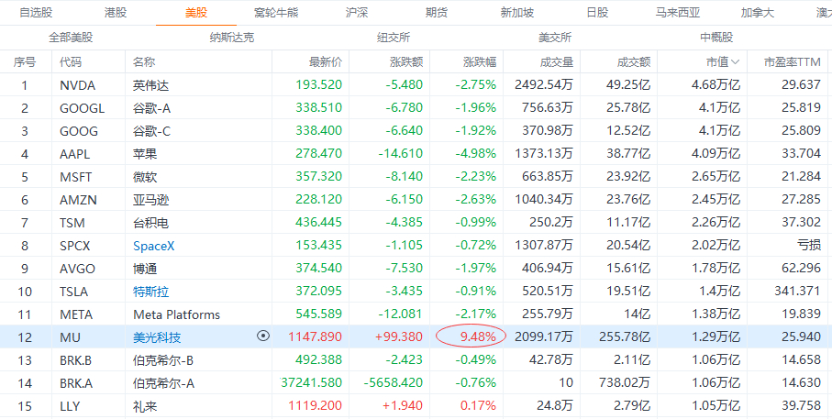Screen dimensions: 832x419
Task: Sort by the 成交额 column header
Action: [634, 62]
